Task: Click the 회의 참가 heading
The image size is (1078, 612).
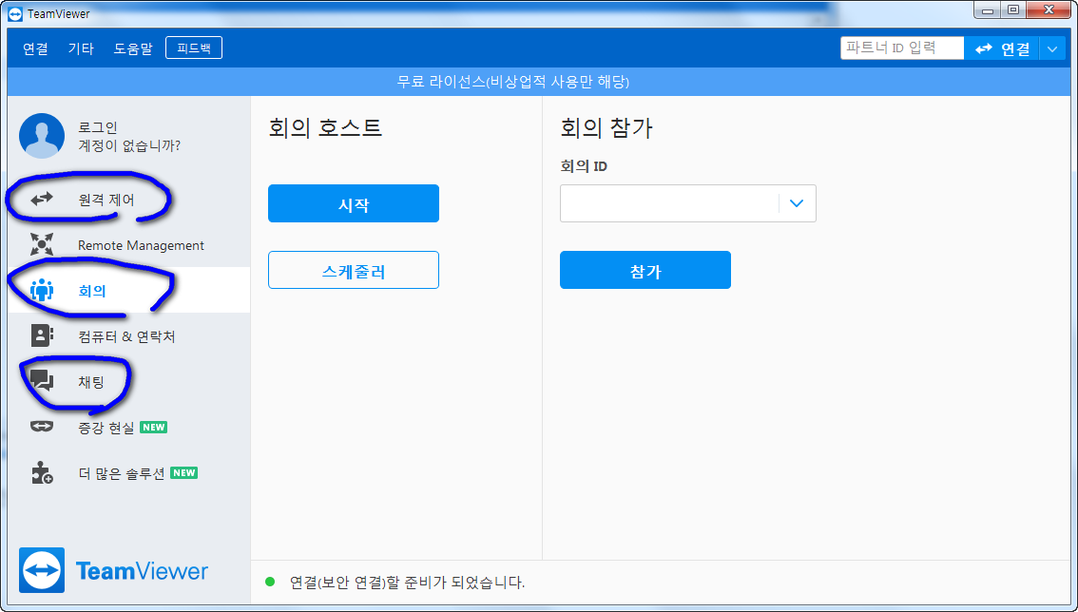Action: 606,128
